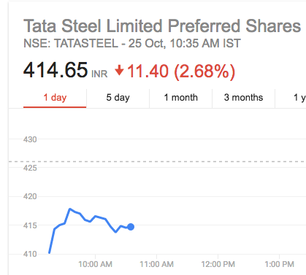The width and height of the screenshot is (306, 275).
Task: Click the INR currency label
Action: [x=99, y=74]
